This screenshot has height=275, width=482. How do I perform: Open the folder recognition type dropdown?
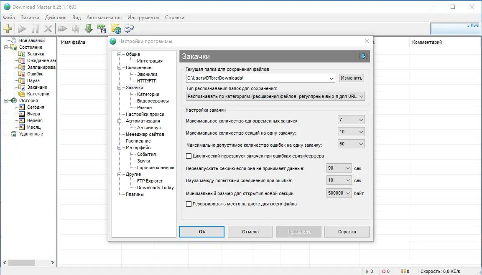pos(361,97)
